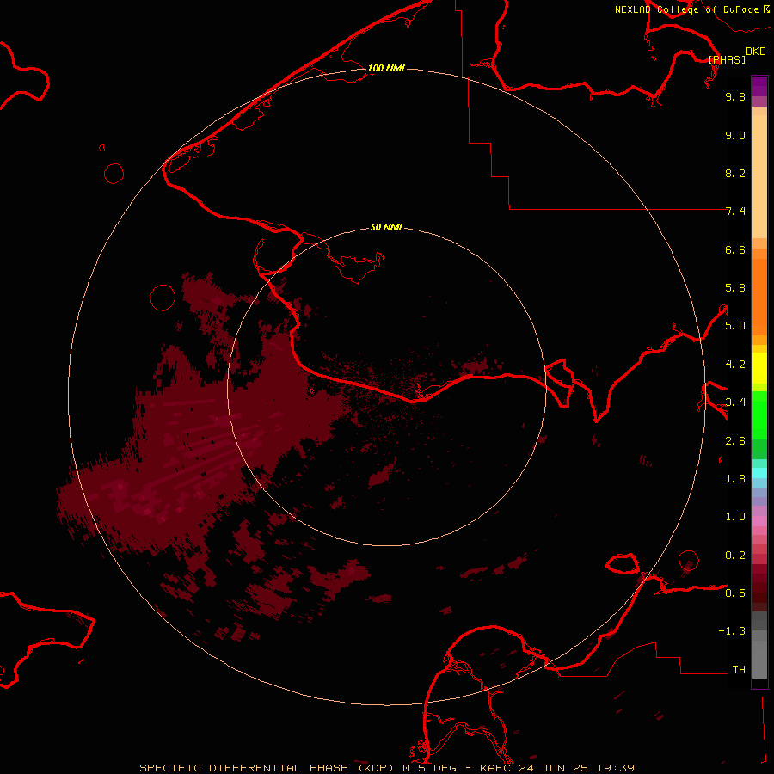Image resolution: width=774 pixels, height=774 pixels.
Task: Click the 5.0 scale value
Action: 735,326
